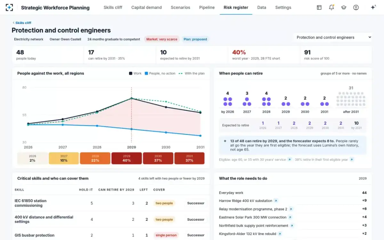384x240 pixels.
Task: Open the Eastmere Solar Park link icon
Action: [x=290, y=217]
